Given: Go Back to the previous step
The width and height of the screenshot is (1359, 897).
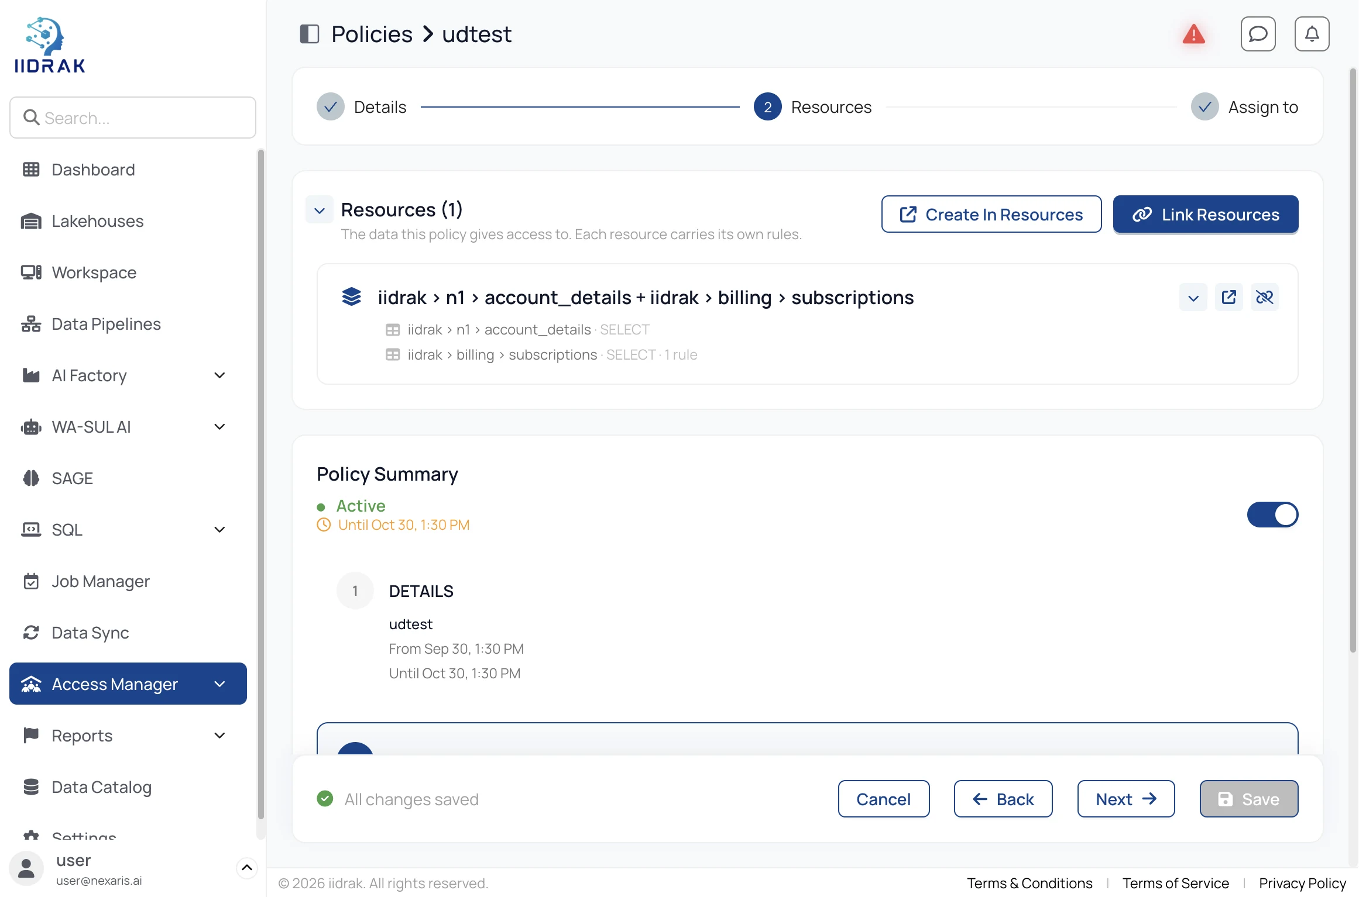Looking at the screenshot, I should click(x=1003, y=799).
